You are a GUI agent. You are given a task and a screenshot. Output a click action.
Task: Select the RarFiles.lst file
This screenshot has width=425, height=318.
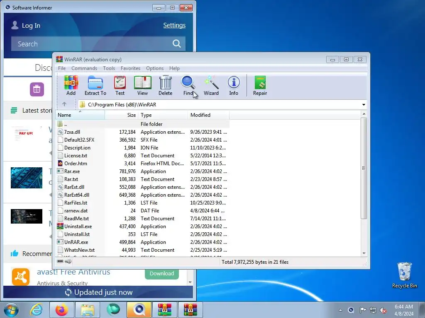[143, 202]
